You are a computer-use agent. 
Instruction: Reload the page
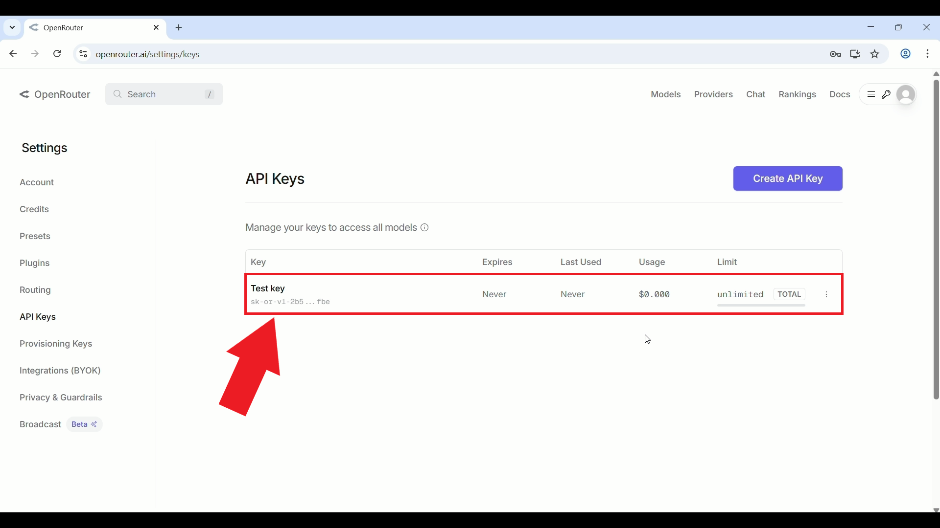57,54
